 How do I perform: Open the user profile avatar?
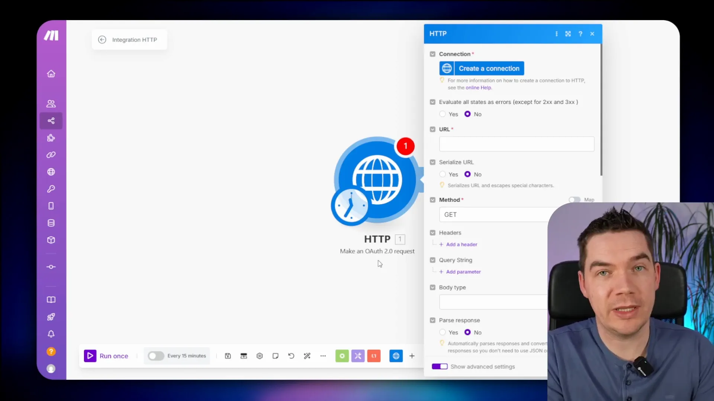51,368
